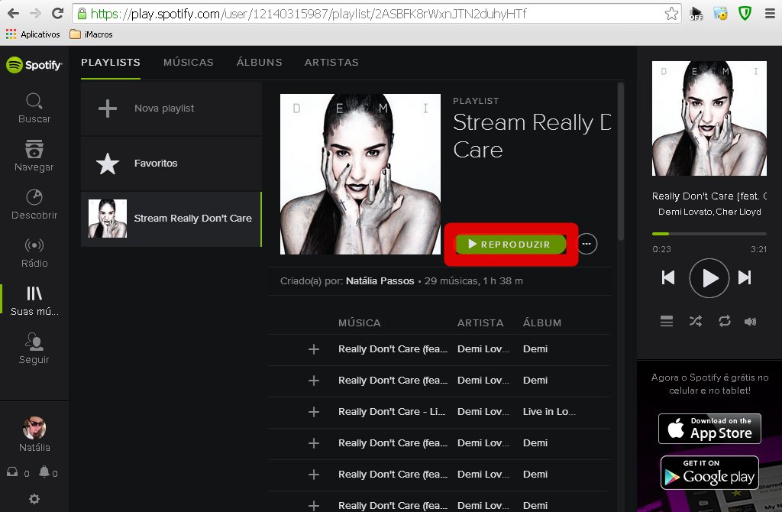
Task: Open playlist more options ellipsis menu
Action: click(x=586, y=244)
